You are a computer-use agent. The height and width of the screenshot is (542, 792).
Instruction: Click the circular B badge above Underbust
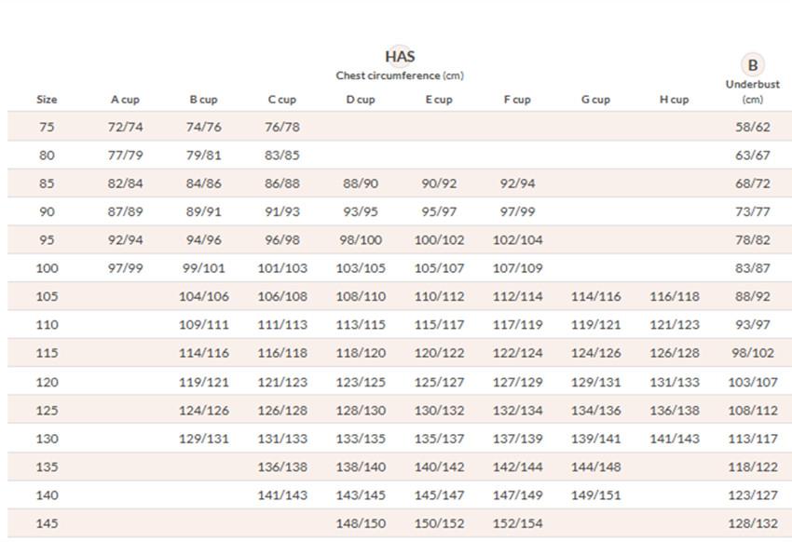(x=752, y=65)
